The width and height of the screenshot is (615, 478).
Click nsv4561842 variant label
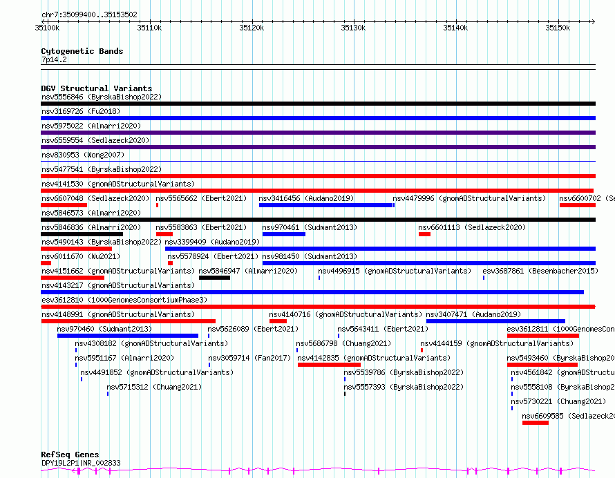pyautogui.click(x=563, y=372)
